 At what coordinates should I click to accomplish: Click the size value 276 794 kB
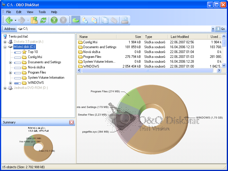(133, 57)
